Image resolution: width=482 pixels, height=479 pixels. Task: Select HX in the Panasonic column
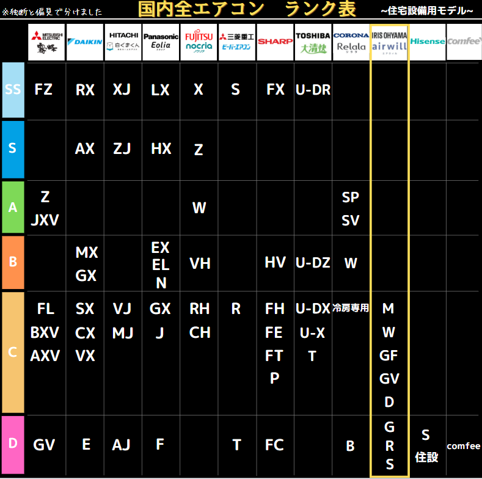point(161,148)
